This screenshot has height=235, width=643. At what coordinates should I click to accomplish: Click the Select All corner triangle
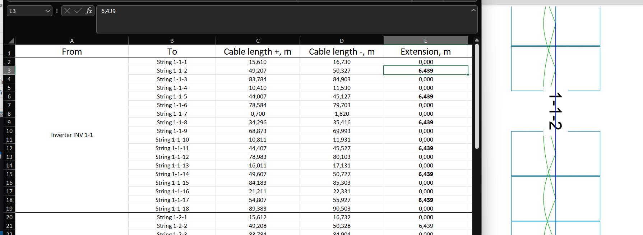click(x=11, y=41)
